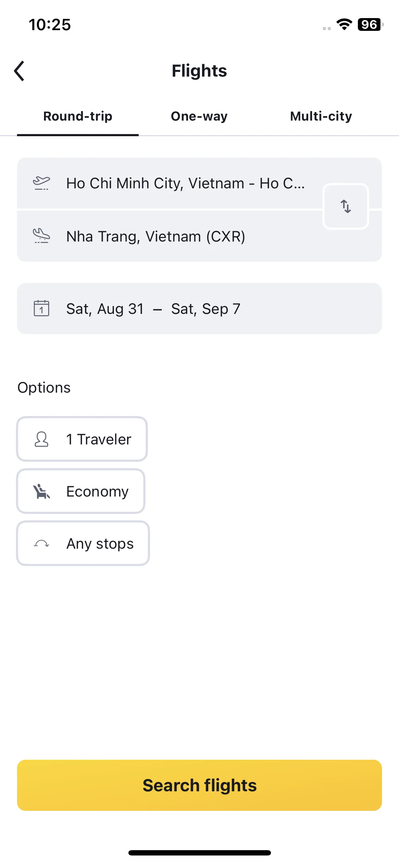This screenshot has height=864, width=399.
Task: Swap origin and destination airports
Action: pyautogui.click(x=346, y=206)
